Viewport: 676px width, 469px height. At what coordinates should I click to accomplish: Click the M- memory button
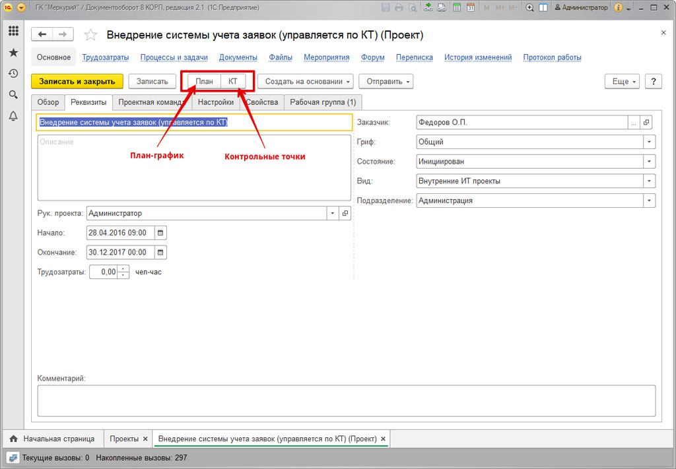tap(513, 8)
